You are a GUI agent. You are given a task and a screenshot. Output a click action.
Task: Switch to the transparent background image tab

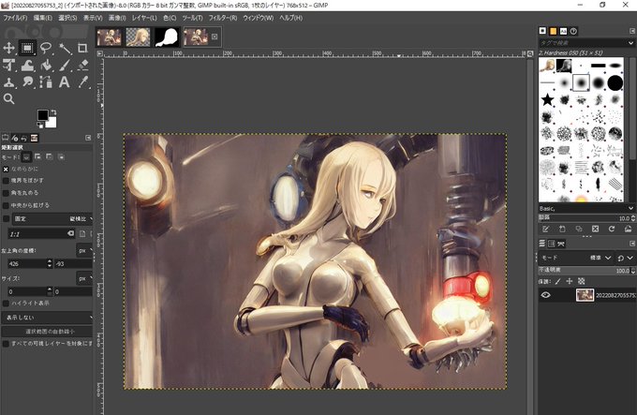138,37
